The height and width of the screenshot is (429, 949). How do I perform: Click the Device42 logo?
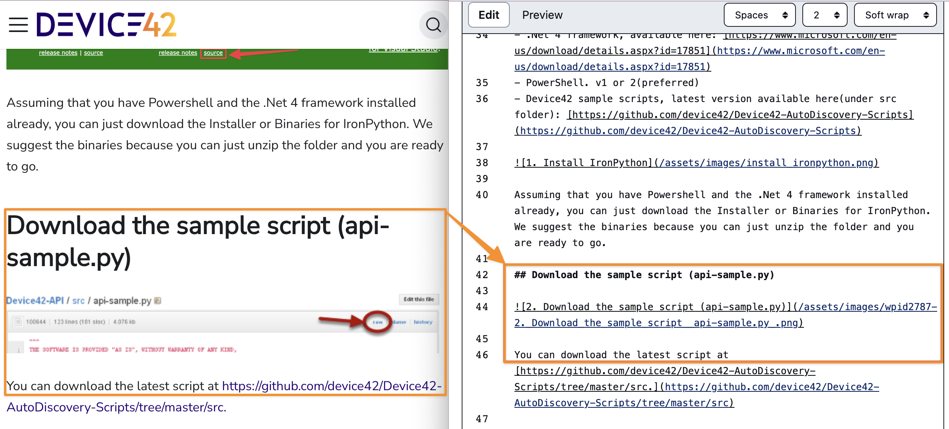click(106, 25)
